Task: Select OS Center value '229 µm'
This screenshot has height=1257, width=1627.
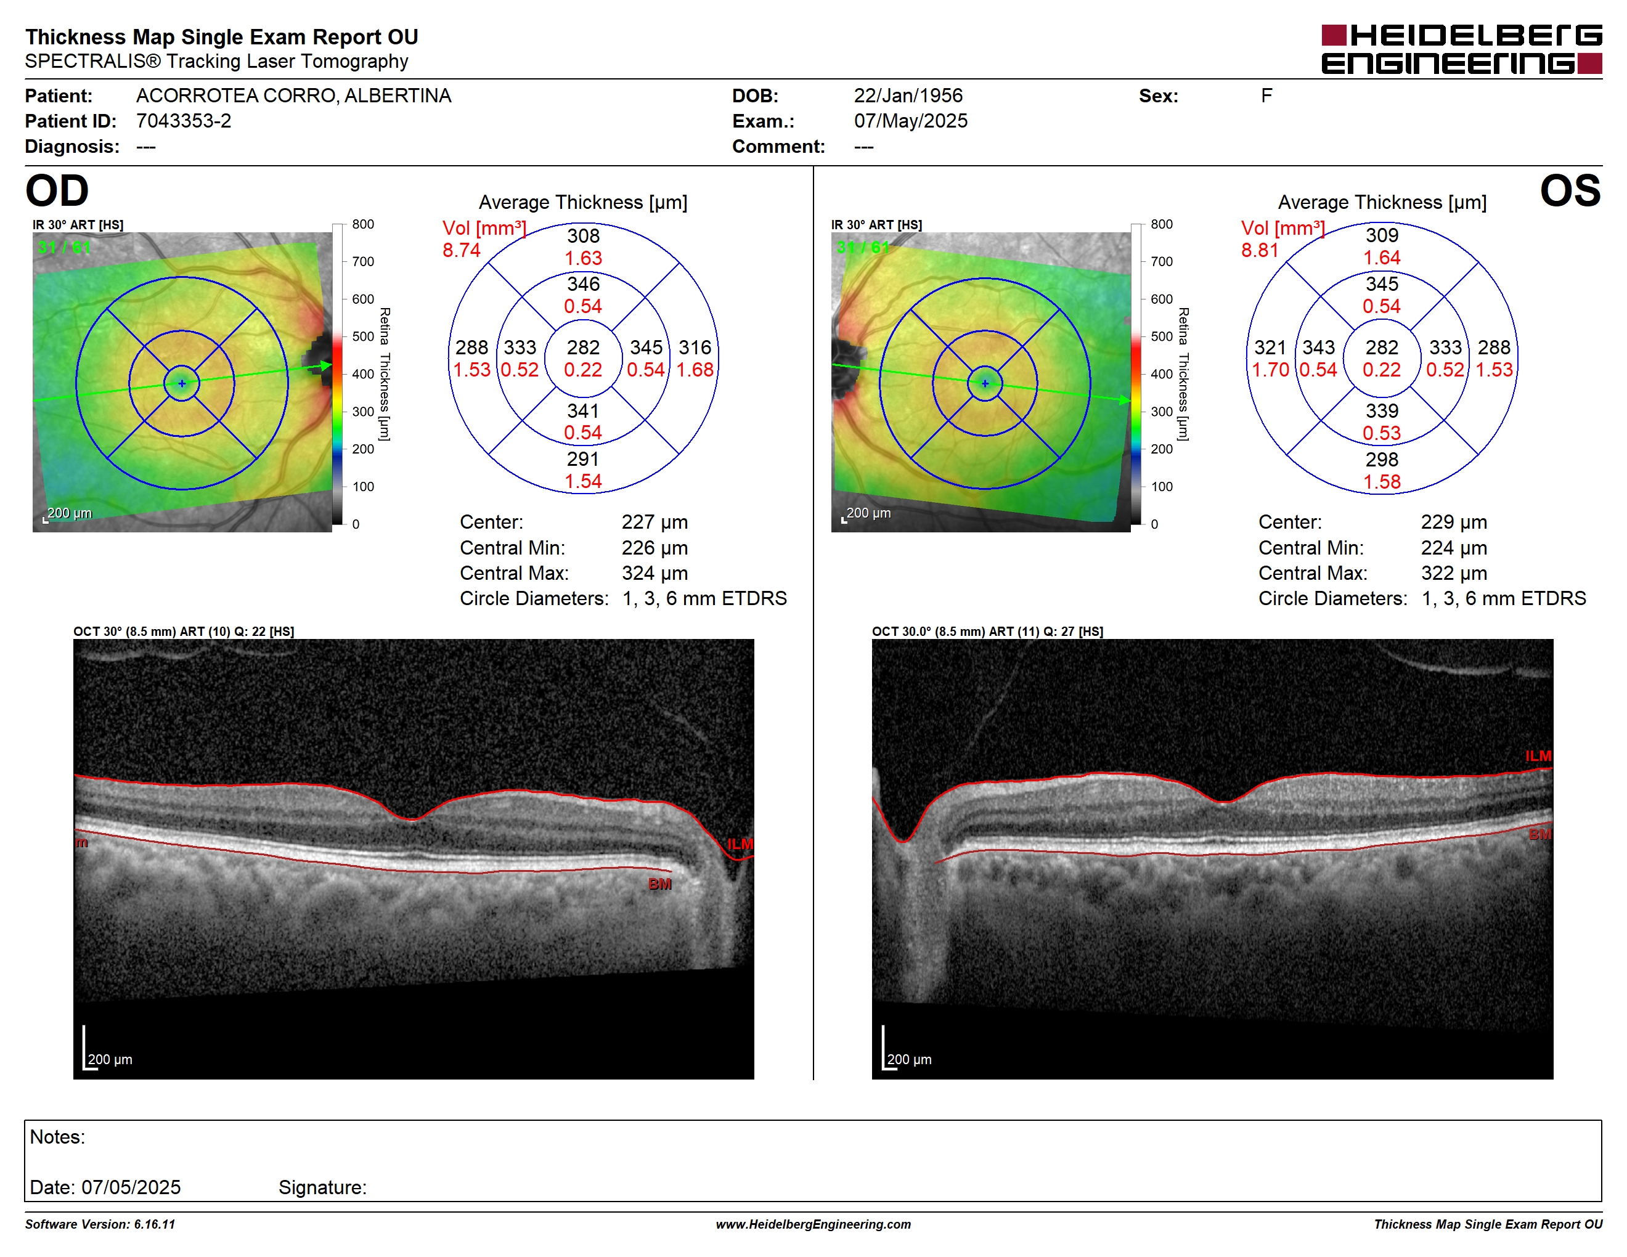Action: tap(1453, 522)
